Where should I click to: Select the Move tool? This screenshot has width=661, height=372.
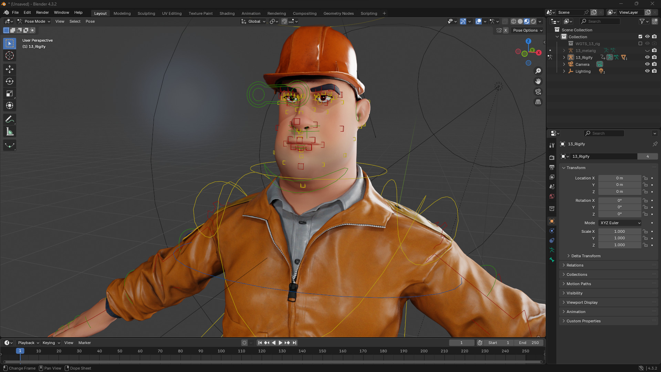(x=10, y=69)
